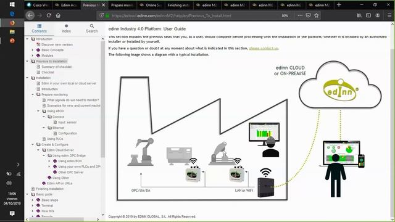Select the Contents help tab
Screen dimensions: 395x222
click(x=39, y=28)
